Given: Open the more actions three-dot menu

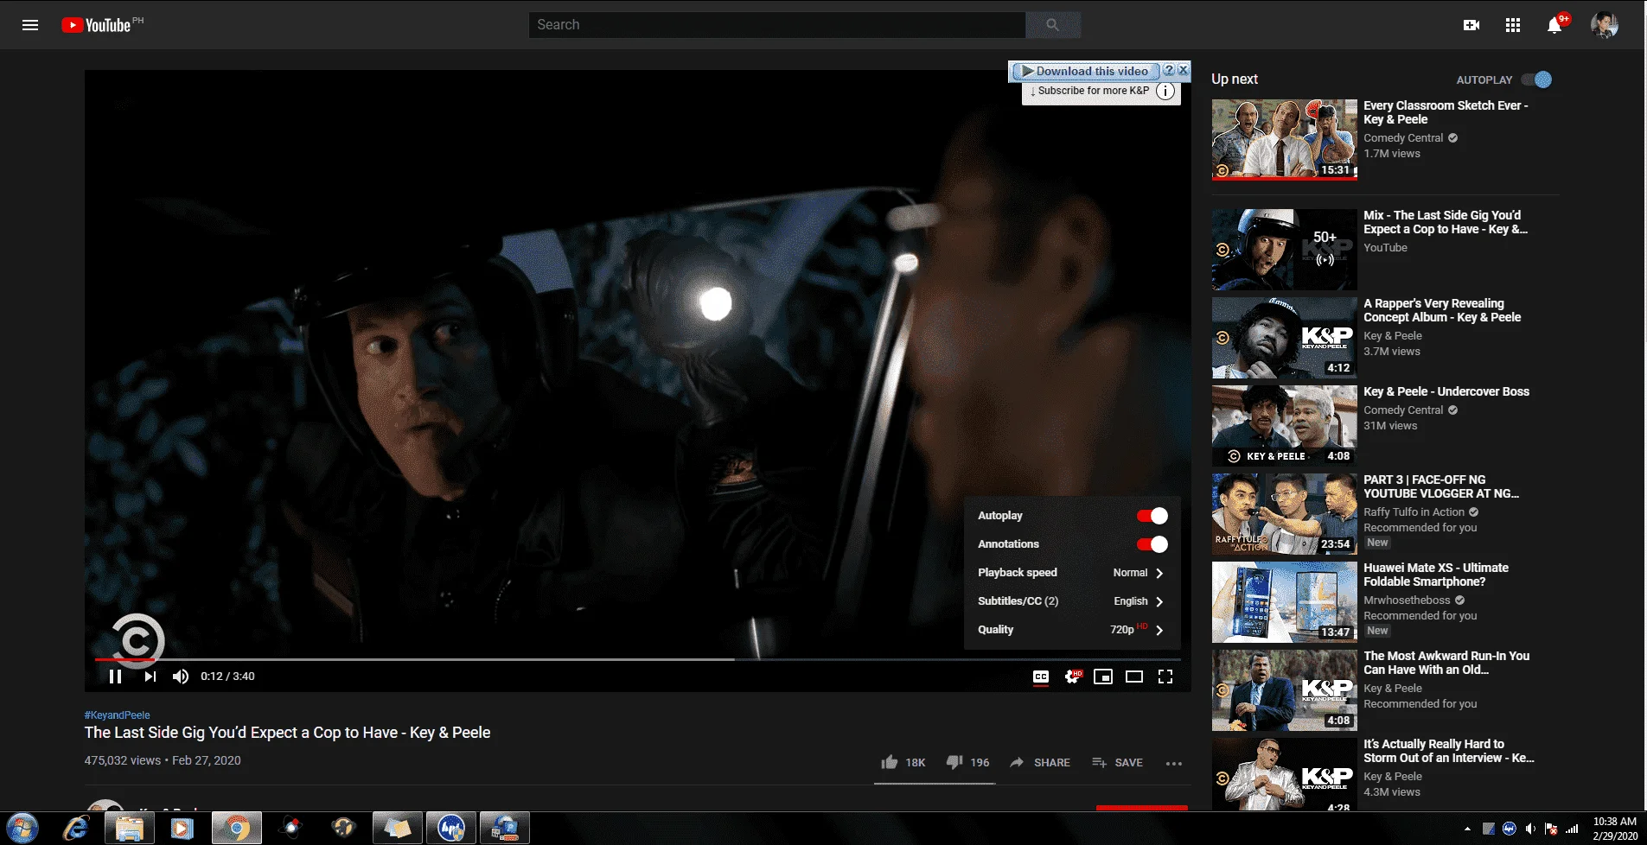Looking at the screenshot, I should [x=1173, y=763].
